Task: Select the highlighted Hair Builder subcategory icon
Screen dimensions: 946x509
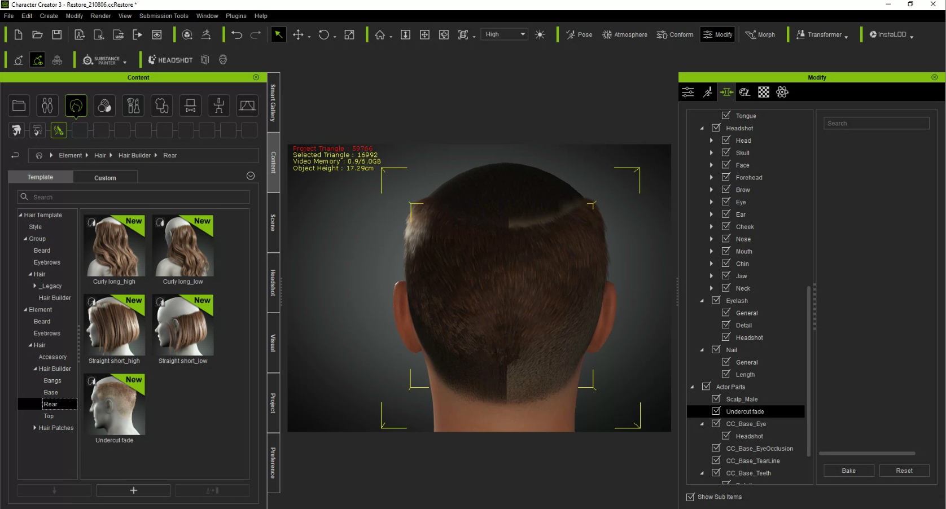Action: pos(59,130)
